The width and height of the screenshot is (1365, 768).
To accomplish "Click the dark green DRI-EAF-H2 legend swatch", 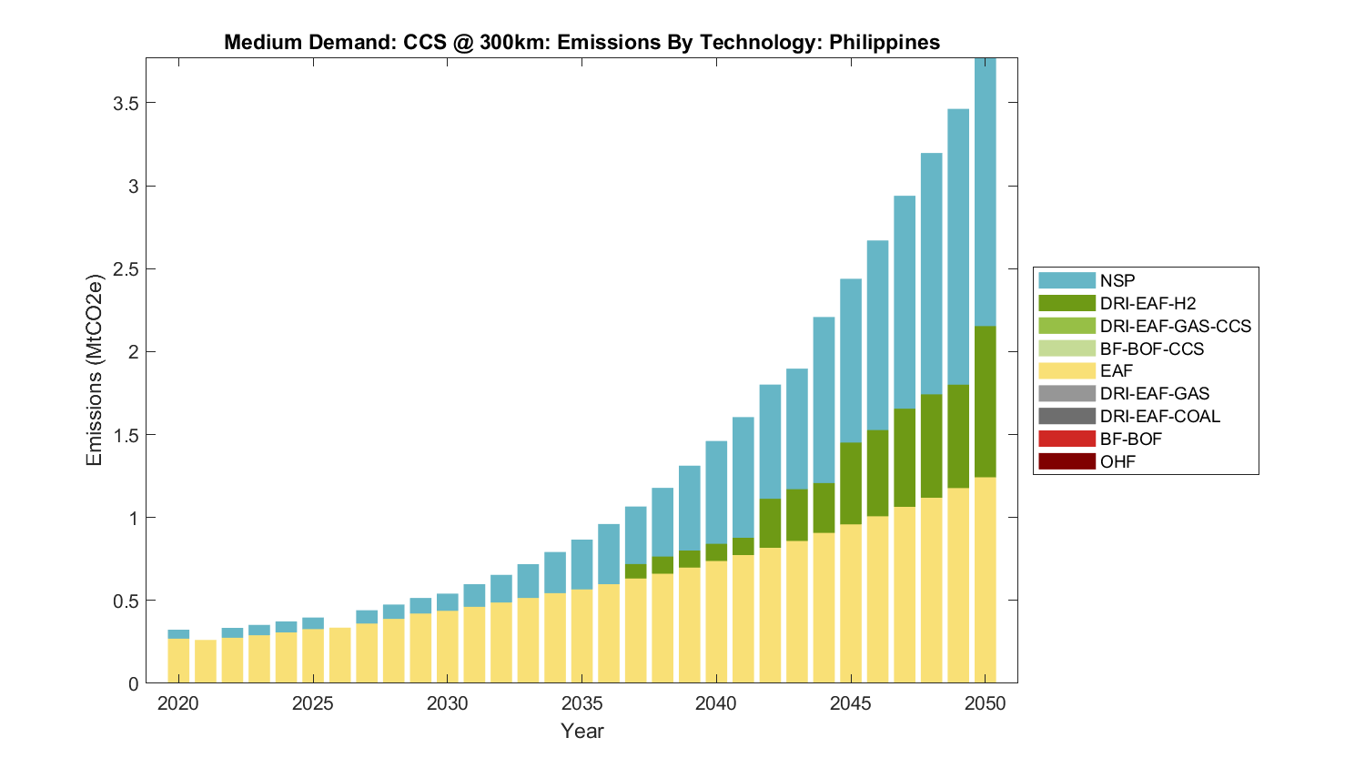I will tap(1067, 303).
